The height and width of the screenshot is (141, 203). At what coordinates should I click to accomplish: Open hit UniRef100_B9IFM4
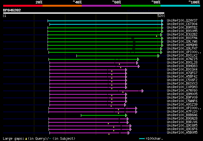tap(182, 38)
